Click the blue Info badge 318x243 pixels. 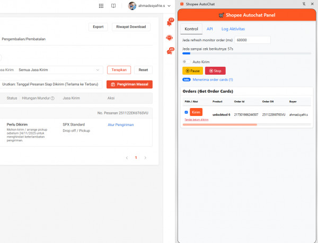pyautogui.click(x=187, y=79)
